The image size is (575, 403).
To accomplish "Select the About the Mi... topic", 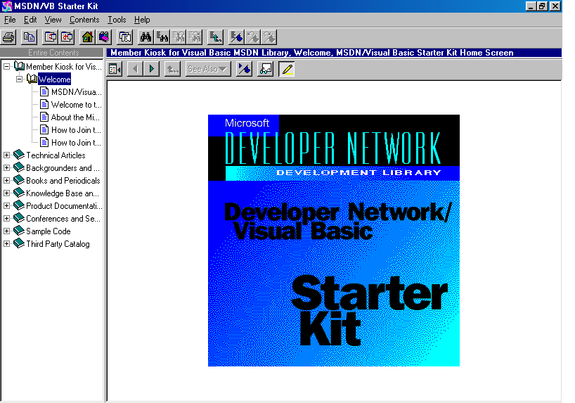I will [75, 117].
